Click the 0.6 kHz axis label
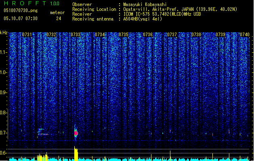Viewport: 254px width, 161px height. 4,153
